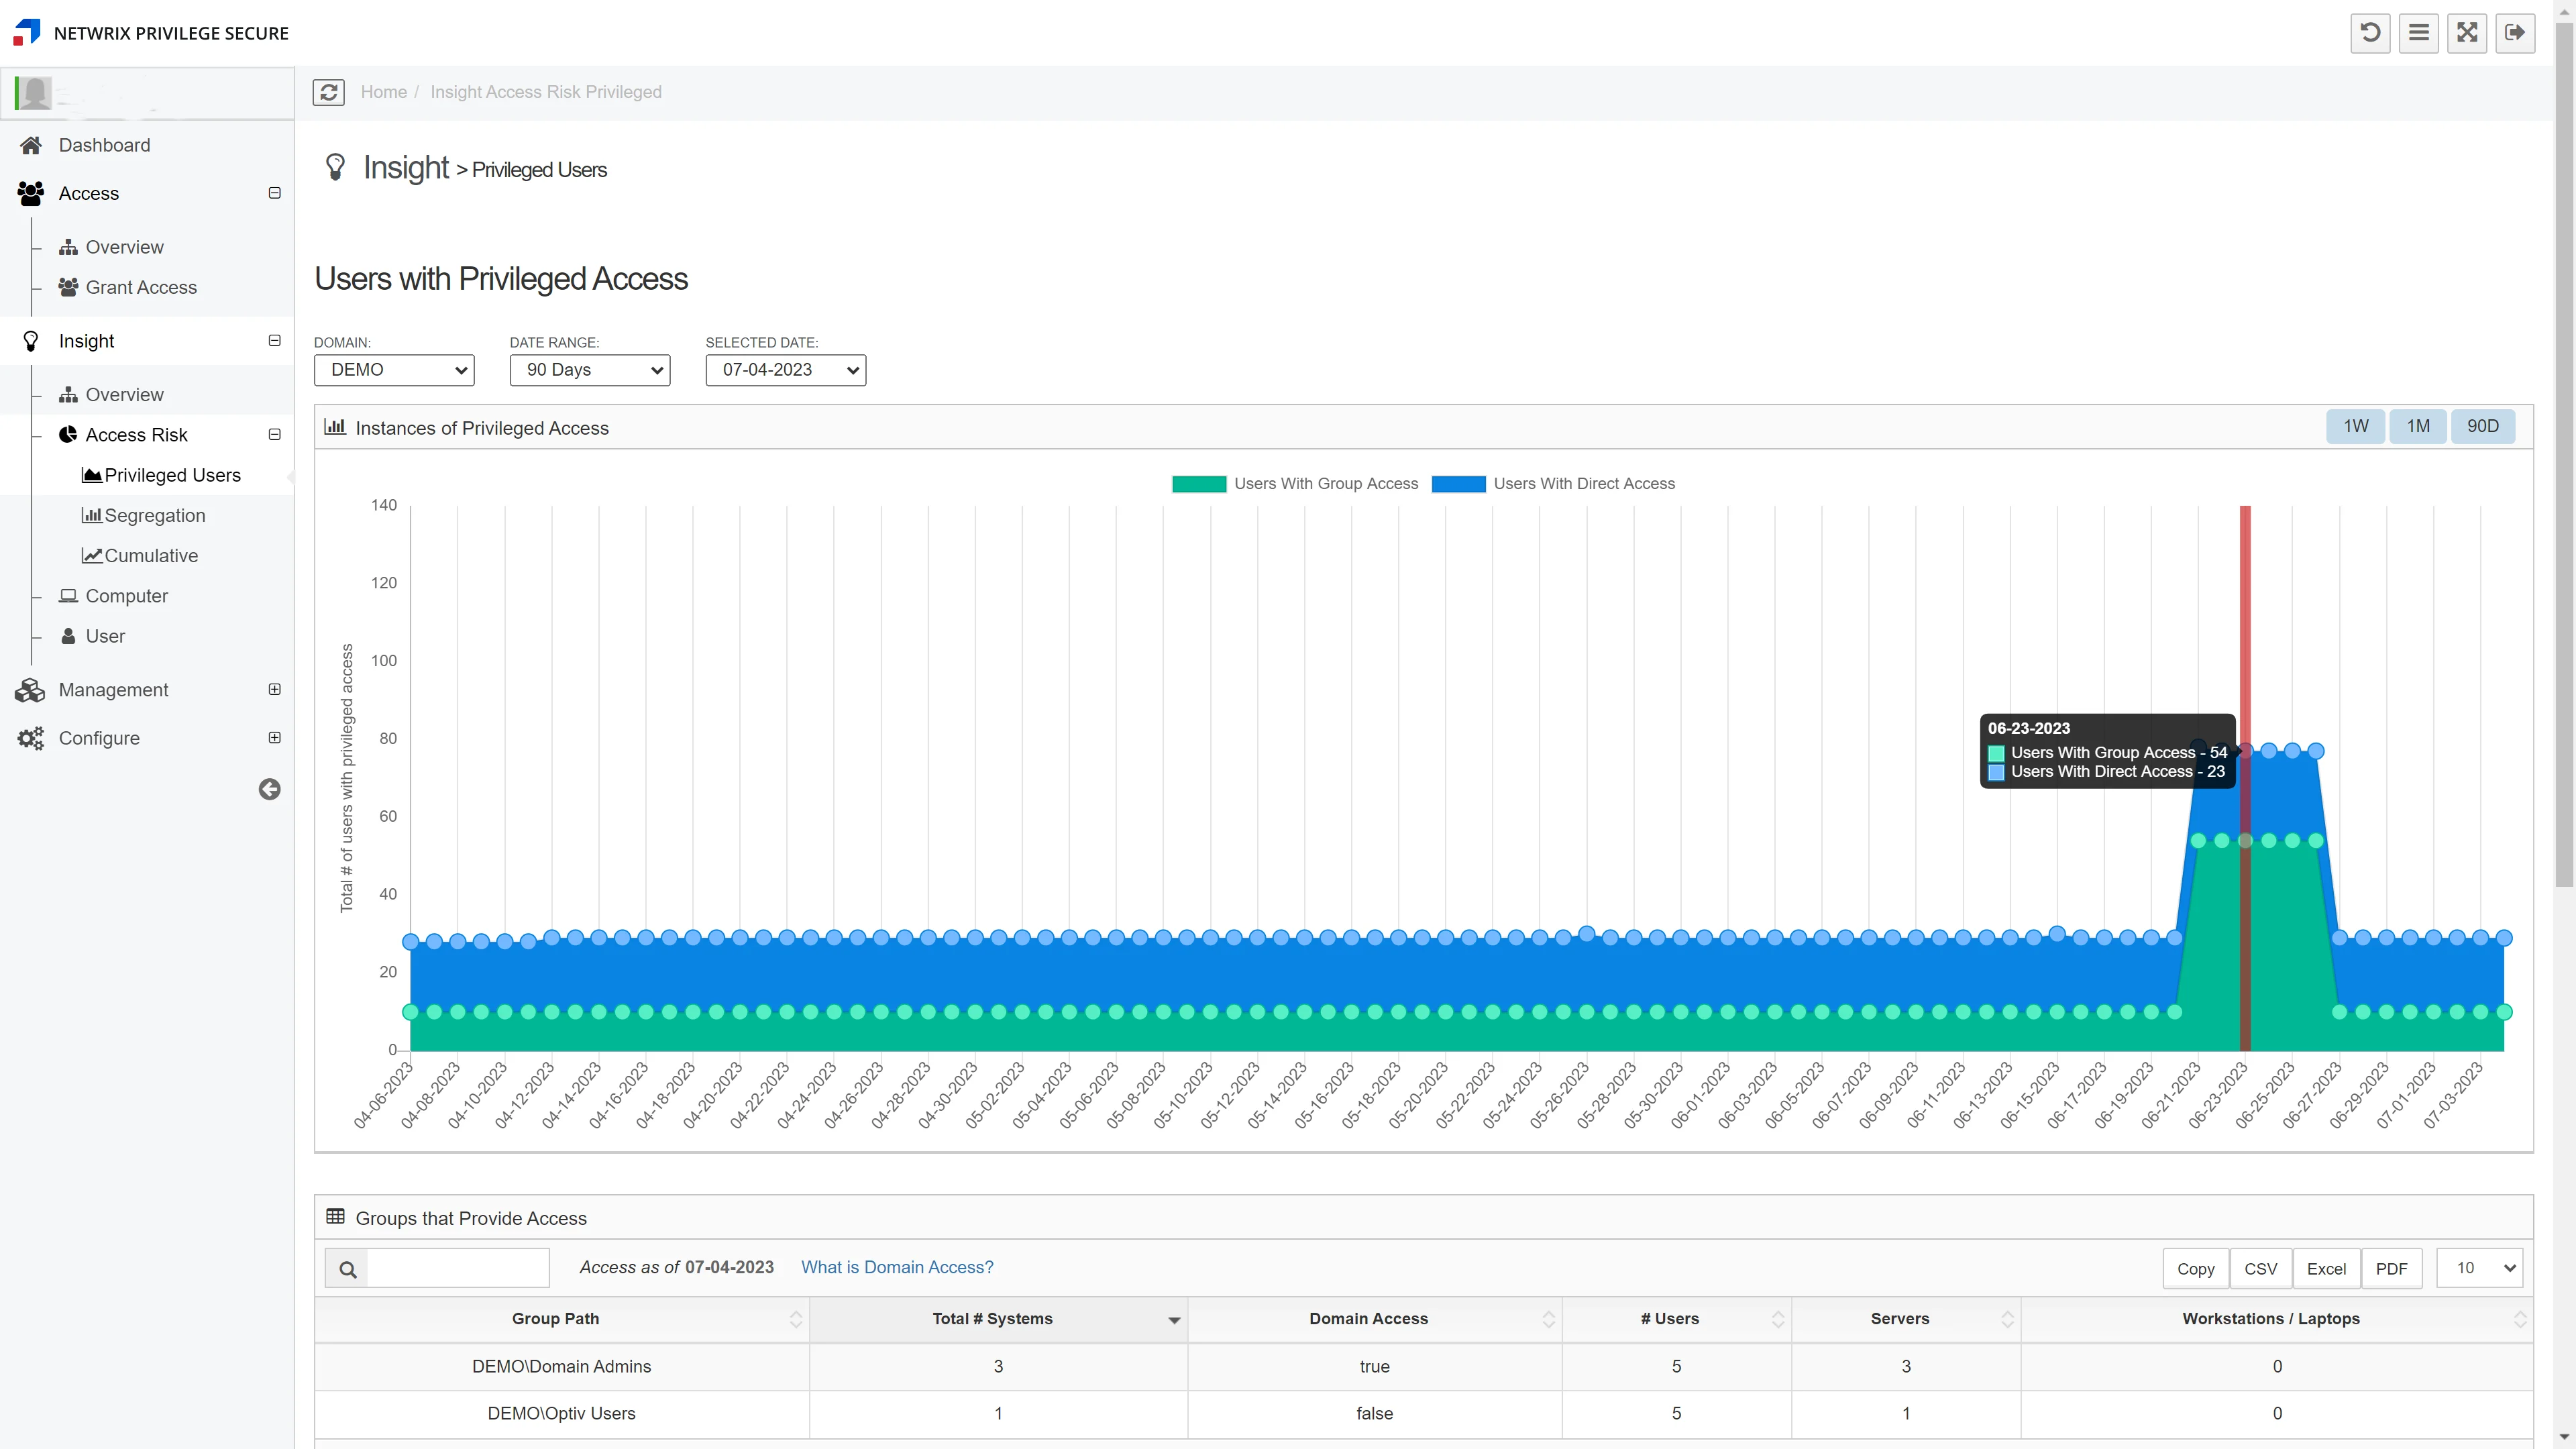
Task: Expand the Configure section using the plus box
Action: pos(274,738)
